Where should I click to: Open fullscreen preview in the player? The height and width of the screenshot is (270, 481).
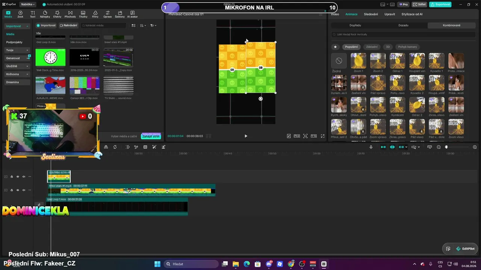(x=322, y=136)
